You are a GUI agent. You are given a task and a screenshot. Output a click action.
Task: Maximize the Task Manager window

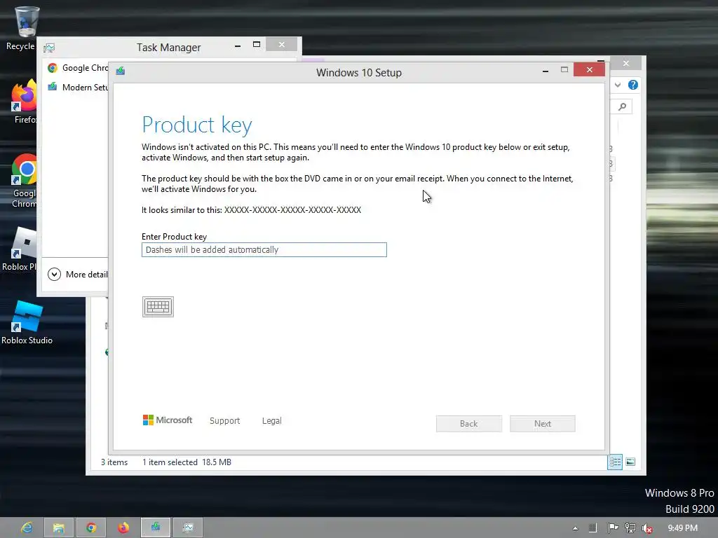pyautogui.click(x=257, y=44)
